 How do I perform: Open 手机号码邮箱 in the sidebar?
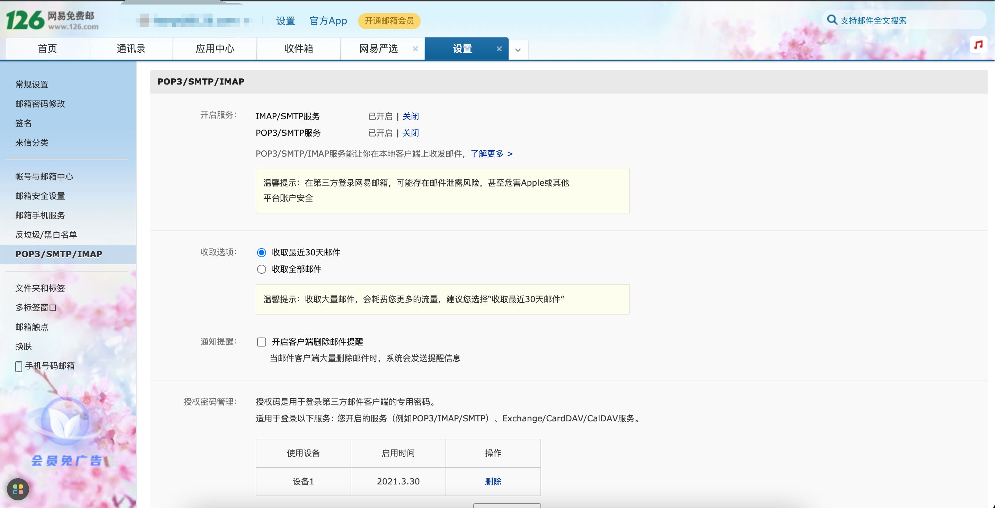coord(50,366)
